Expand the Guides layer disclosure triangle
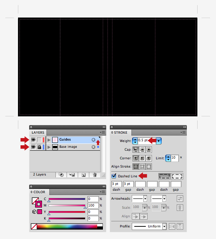 pos(49,140)
